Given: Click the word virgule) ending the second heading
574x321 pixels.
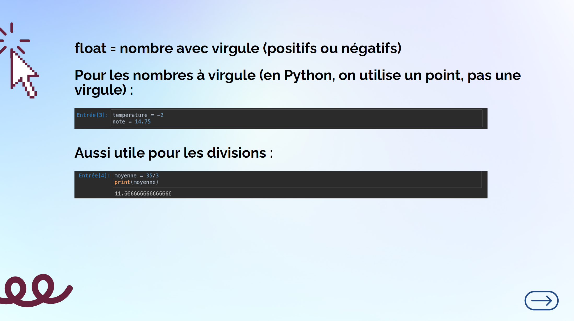Looking at the screenshot, I should coord(101,90).
